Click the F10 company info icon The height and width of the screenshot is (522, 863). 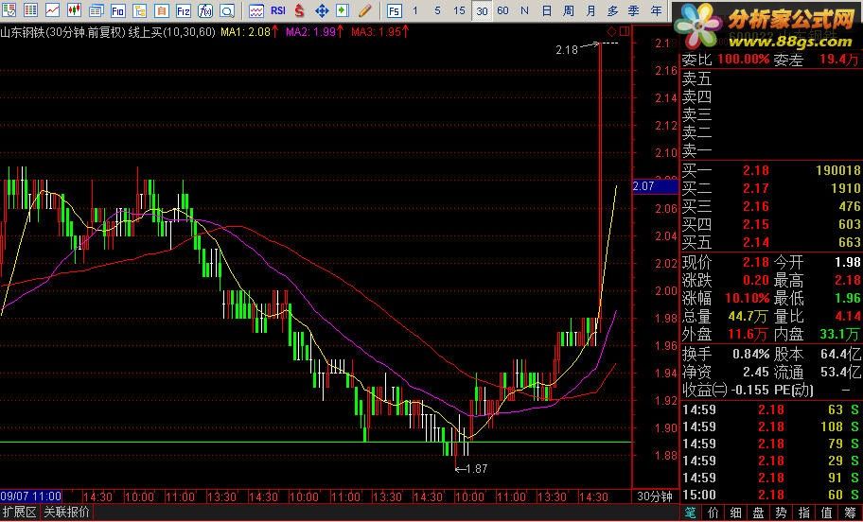click(x=117, y=9)
